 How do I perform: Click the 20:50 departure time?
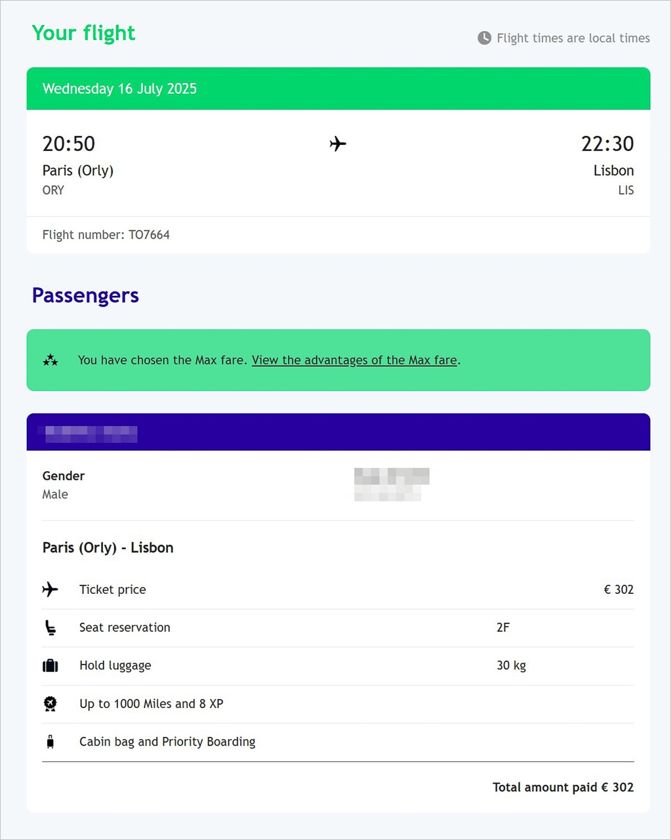pyautogui.click(x=69, y=144)
